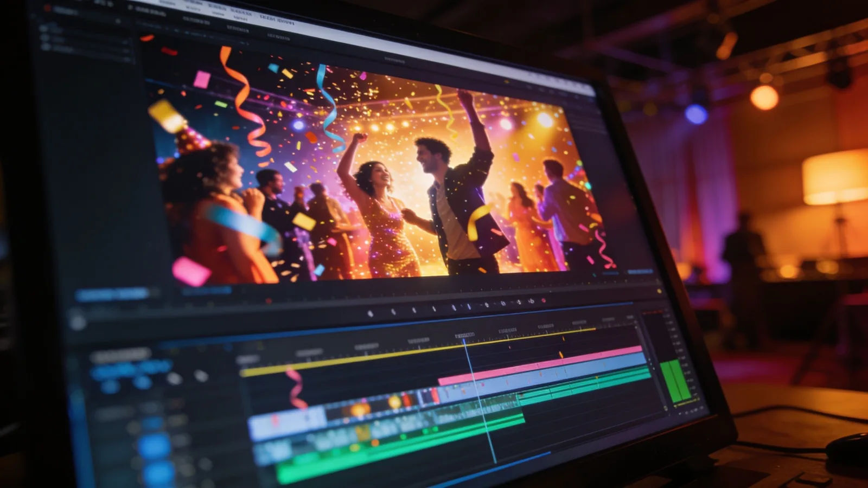Select the pink clip on the timeline
Screen dimensions: 868x488
click(540, 365)
